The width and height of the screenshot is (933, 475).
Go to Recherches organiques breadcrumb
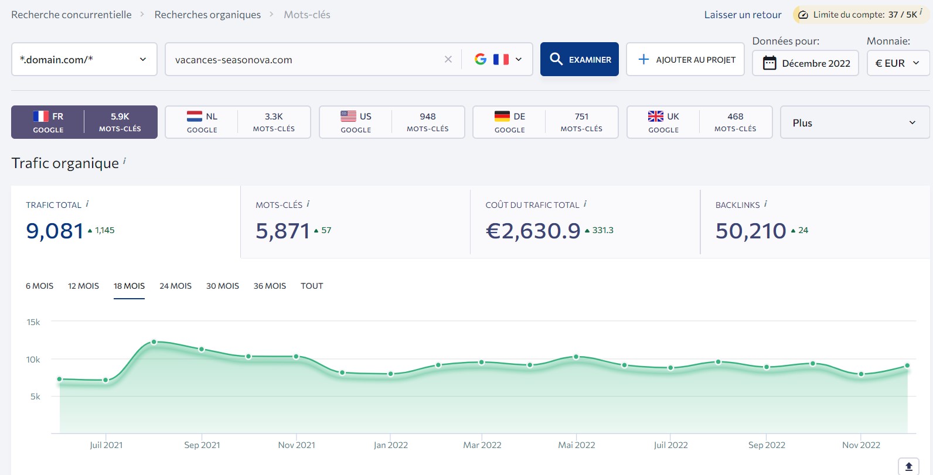[207, 15]
